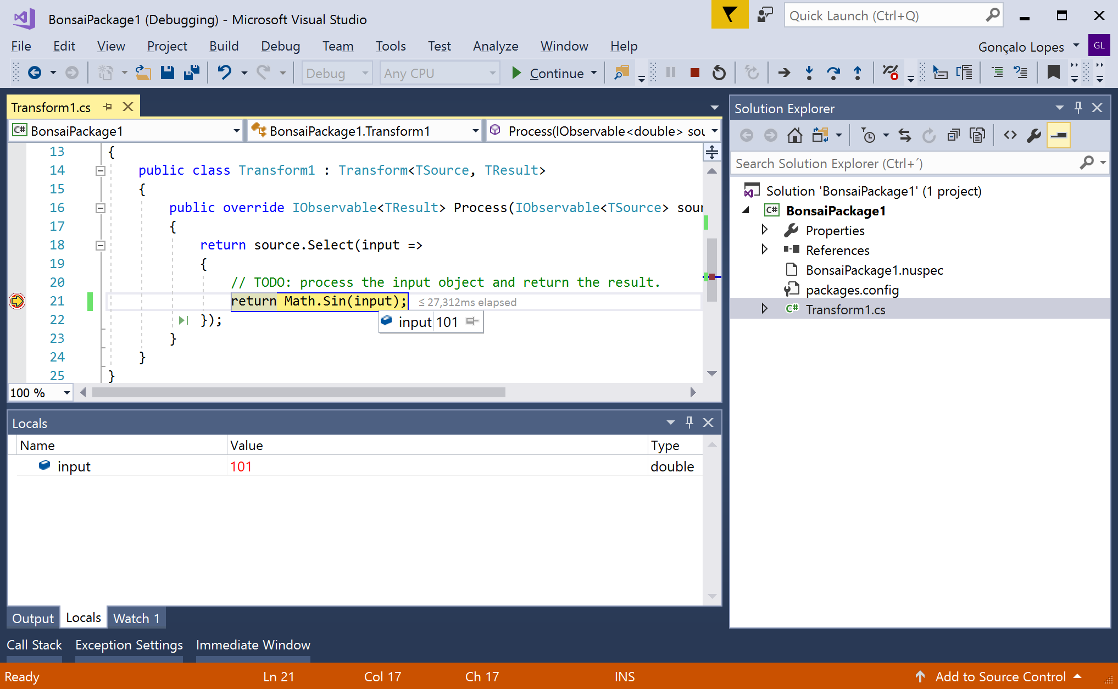Click the Run to Click glyph on line 22
The width and height of the screenshot is (1118, 689).
[x=183, y=320]
